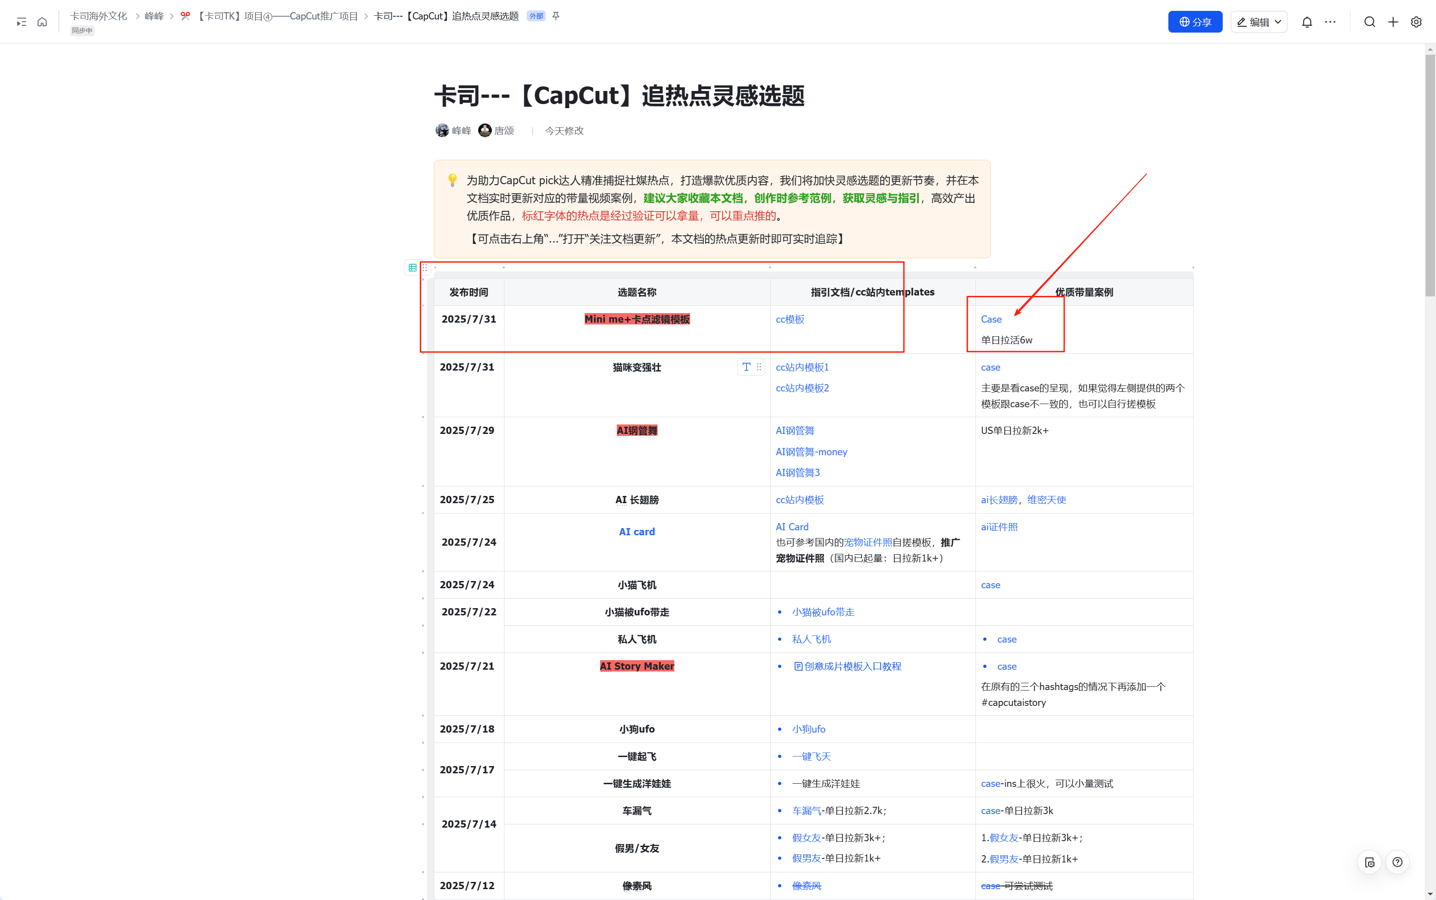1436x900 pixels.
Task: Click the 外部 tag badge
Action: (x=536, y=16)
